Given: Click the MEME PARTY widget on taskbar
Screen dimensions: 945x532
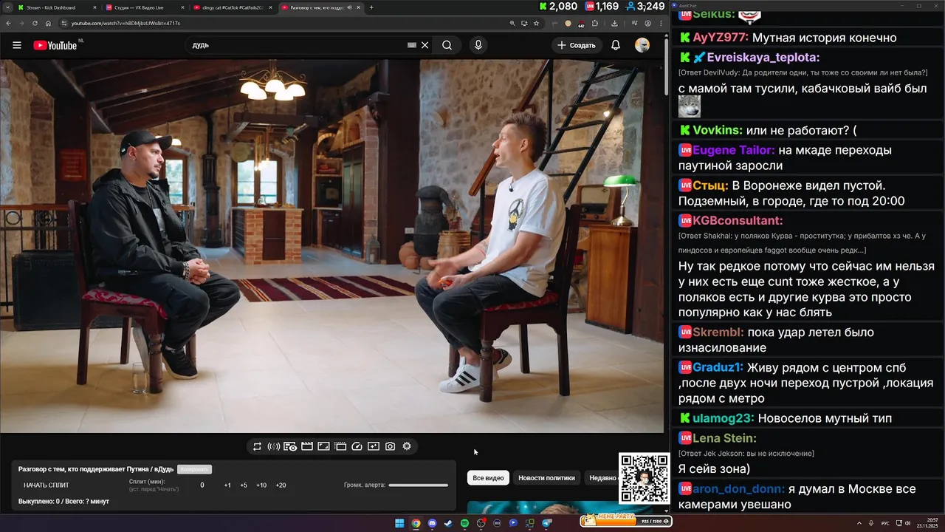Looking at the screenshot, I should [625, 521].
